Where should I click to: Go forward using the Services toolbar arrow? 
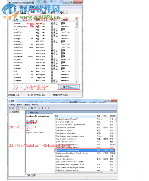(13, 108)
